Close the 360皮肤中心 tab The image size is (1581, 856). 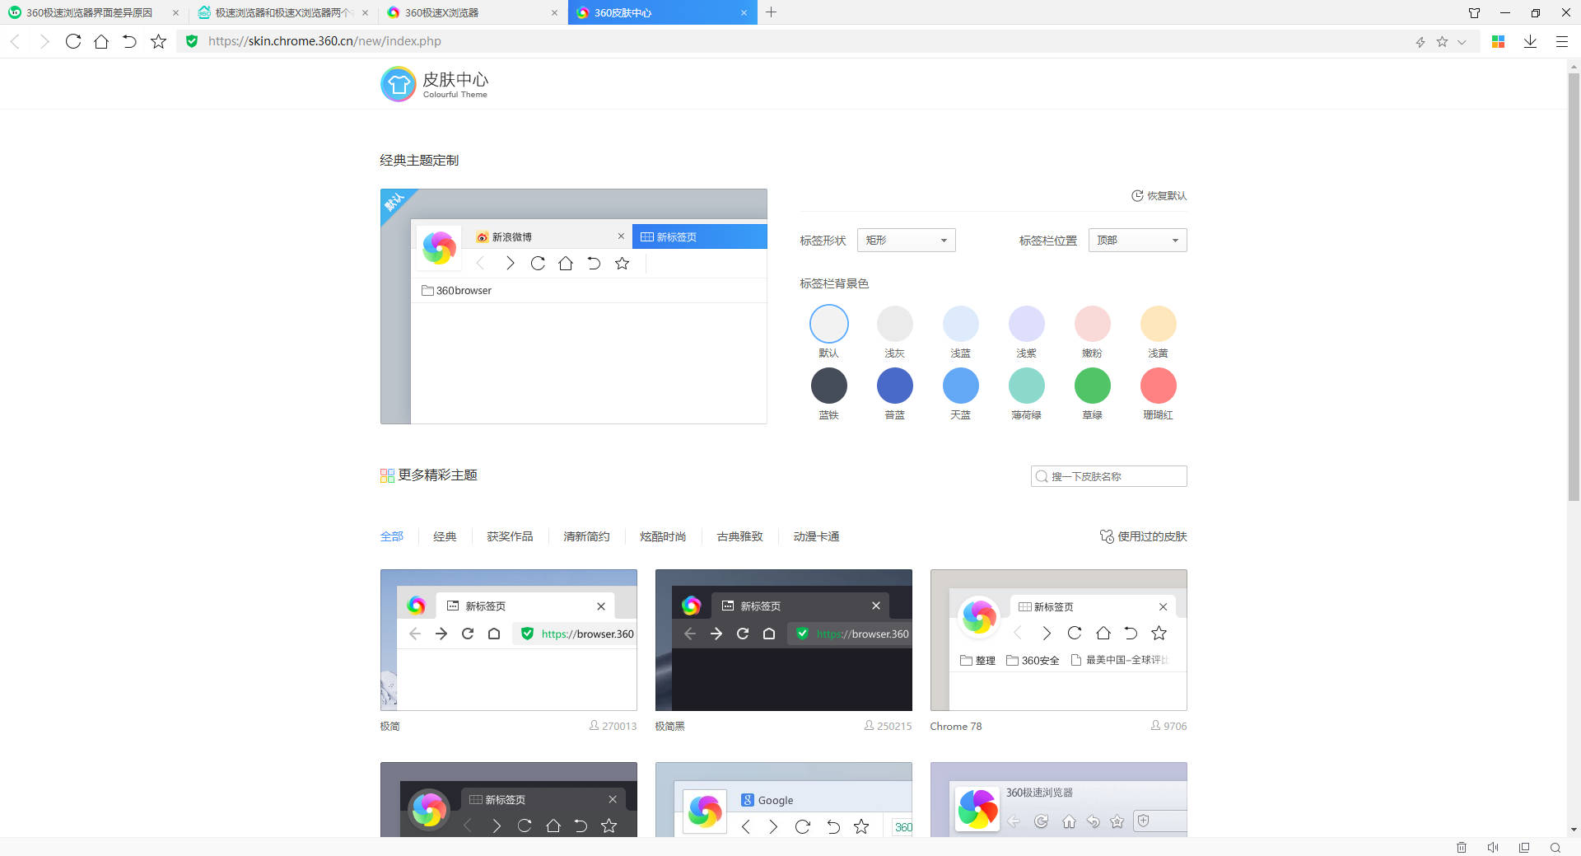pyautogui.click(x=744, y=12)
